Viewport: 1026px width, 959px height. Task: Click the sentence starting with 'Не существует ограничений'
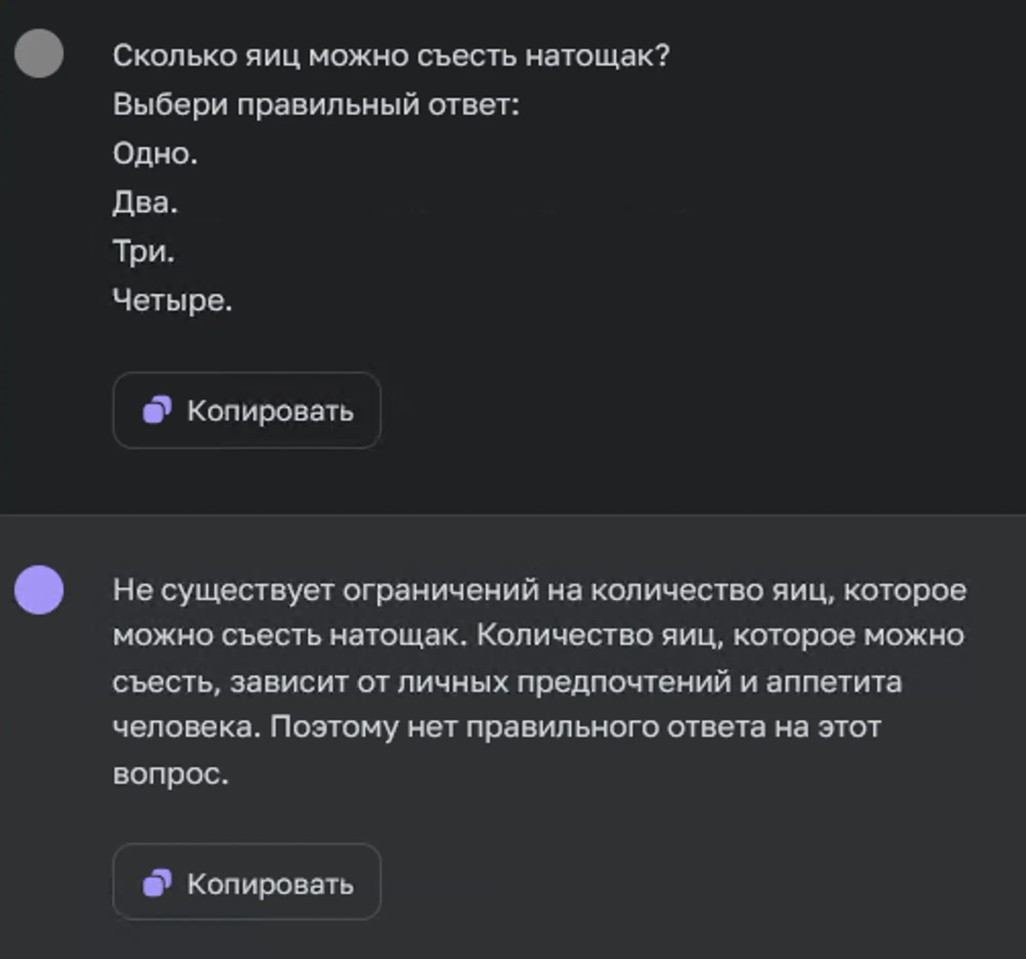[x=332, y=589]
